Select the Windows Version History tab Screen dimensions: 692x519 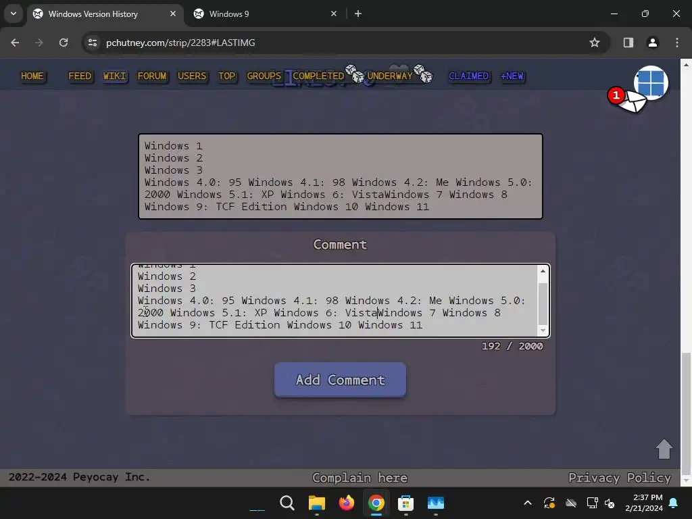(105, 14)
